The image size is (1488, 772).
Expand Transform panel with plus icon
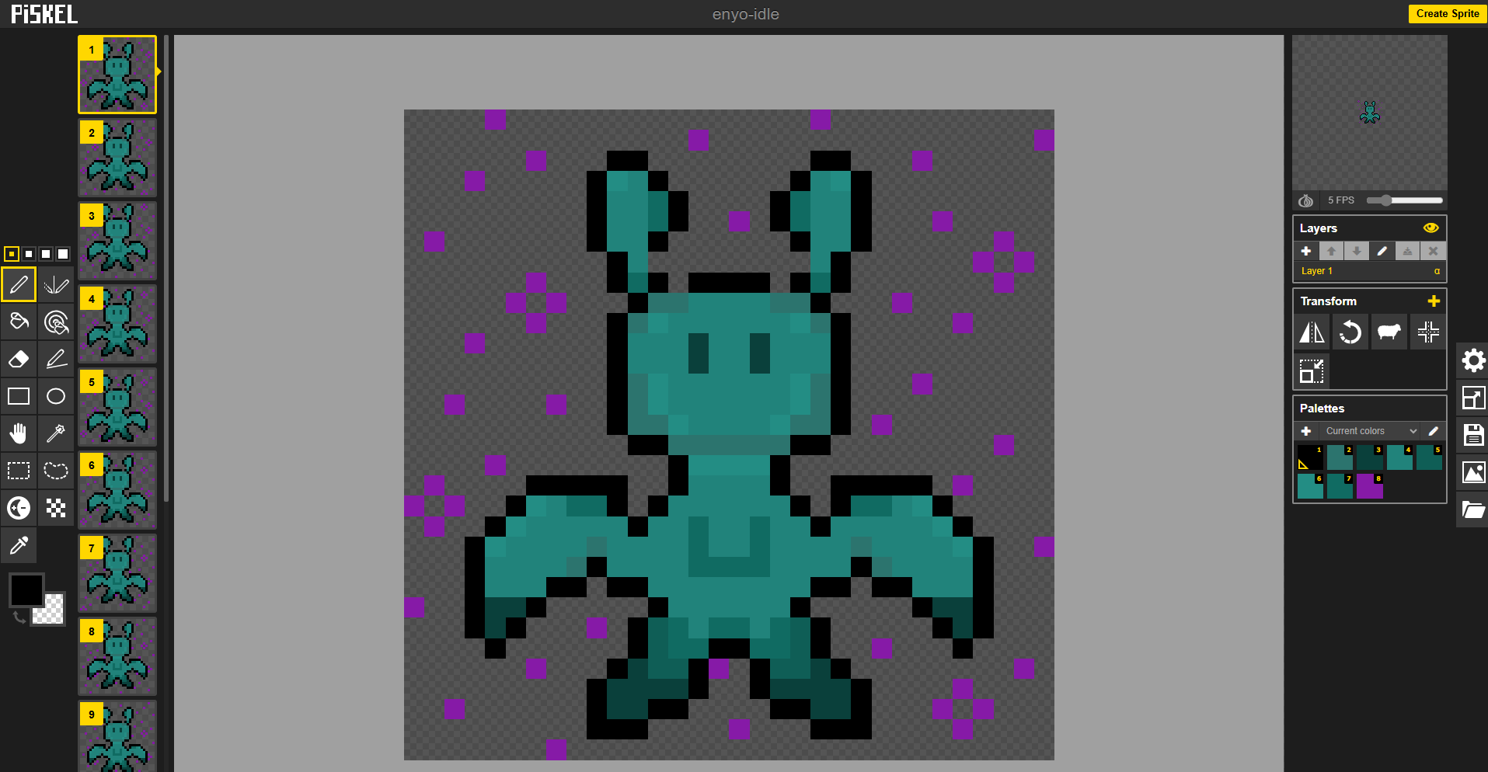coord(1434,301)
